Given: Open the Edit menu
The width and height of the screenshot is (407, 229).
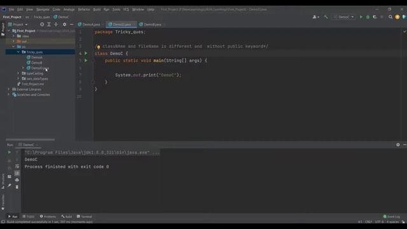Looking at the screenshot, I should [x=20, y=10].
